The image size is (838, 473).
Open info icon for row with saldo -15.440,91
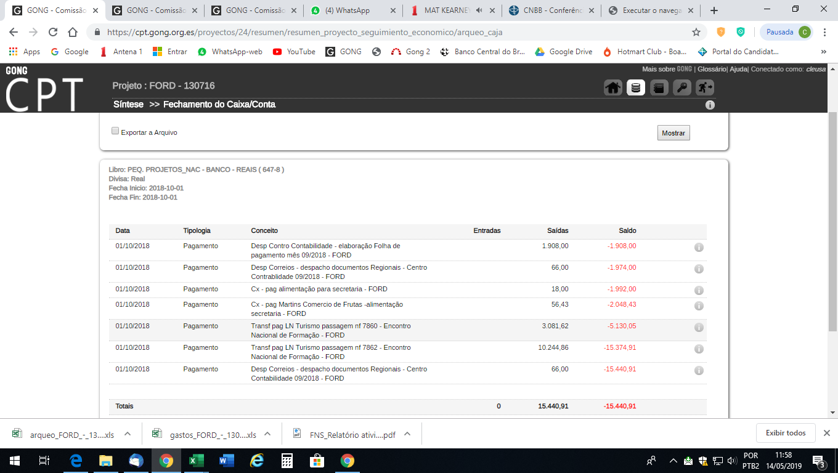699,371
